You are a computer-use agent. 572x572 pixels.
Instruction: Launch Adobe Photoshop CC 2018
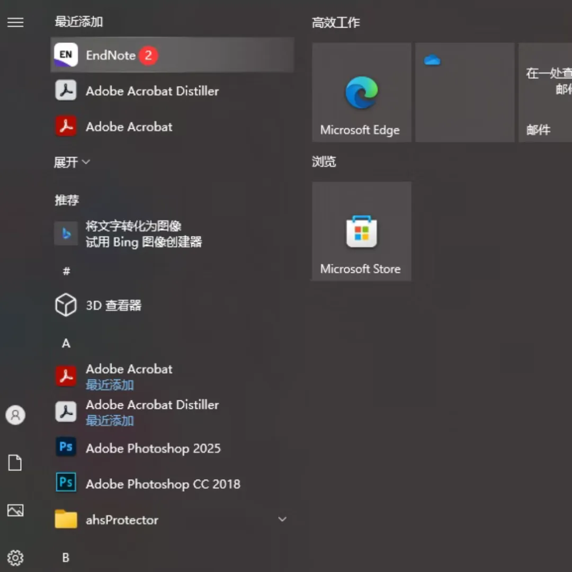click(172, 484)
